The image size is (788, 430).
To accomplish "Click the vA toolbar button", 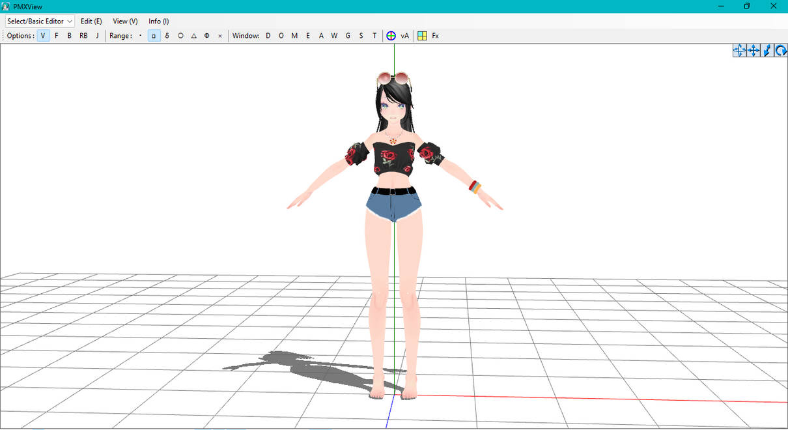I will [x=405, y=36].
